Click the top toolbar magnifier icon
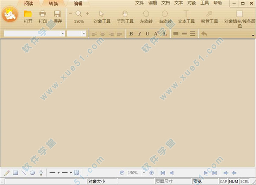Screen dimensions: 256x185 click(79, 14)
